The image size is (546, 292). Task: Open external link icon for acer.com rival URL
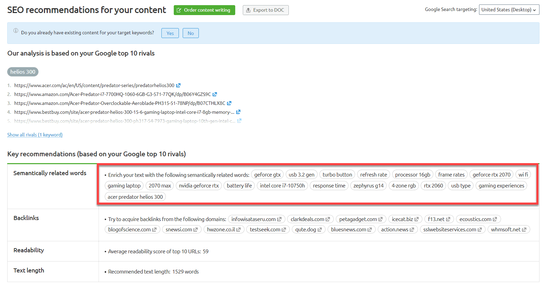tap(178, 85)
